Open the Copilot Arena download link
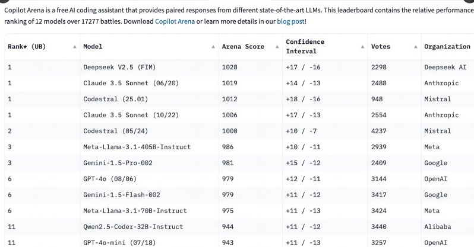 click(175, 21)
